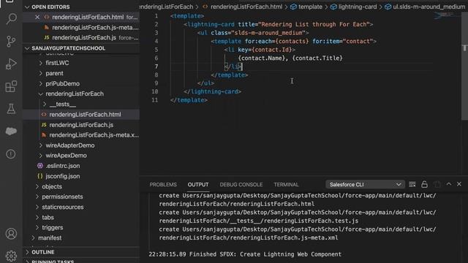This screenshot has height=263, width=468.
Task: Click the template breadcrumb item
Action: [x=310, y=7]
